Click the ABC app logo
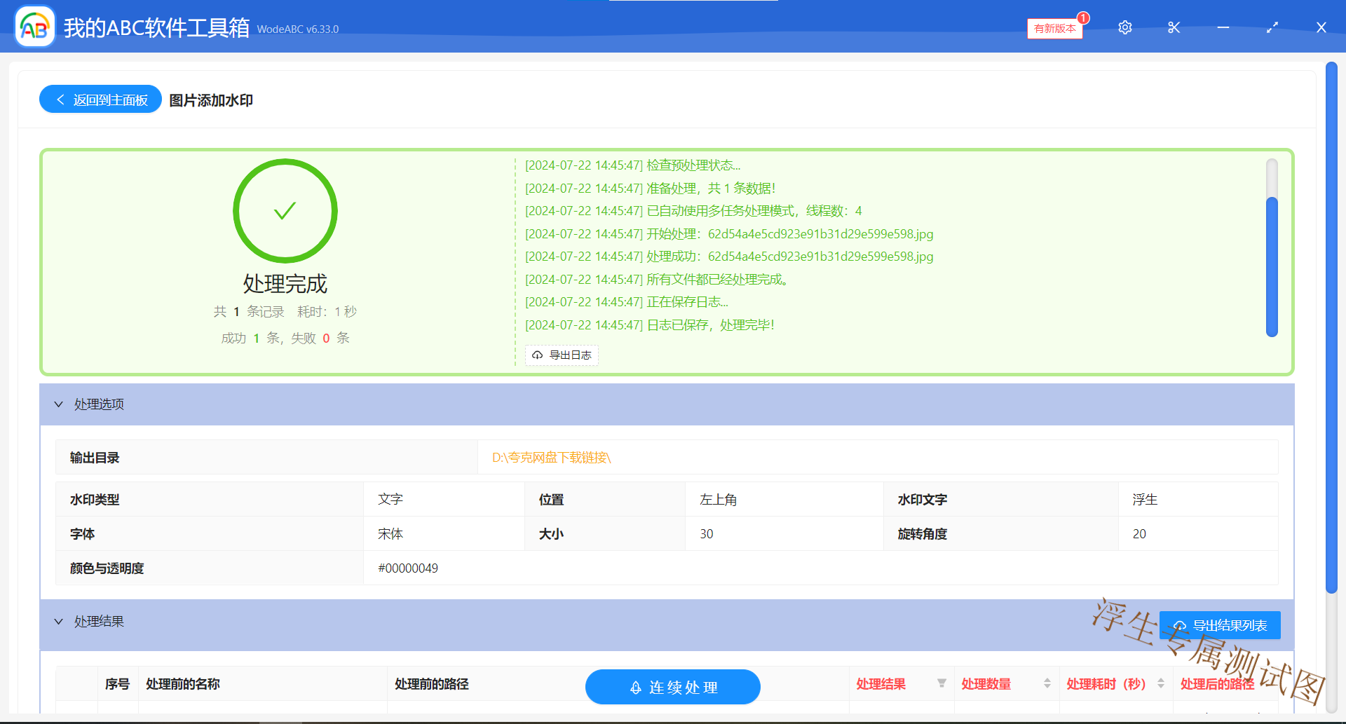The width and height of the screenshot is (1346, 724). tap(34, 27)
